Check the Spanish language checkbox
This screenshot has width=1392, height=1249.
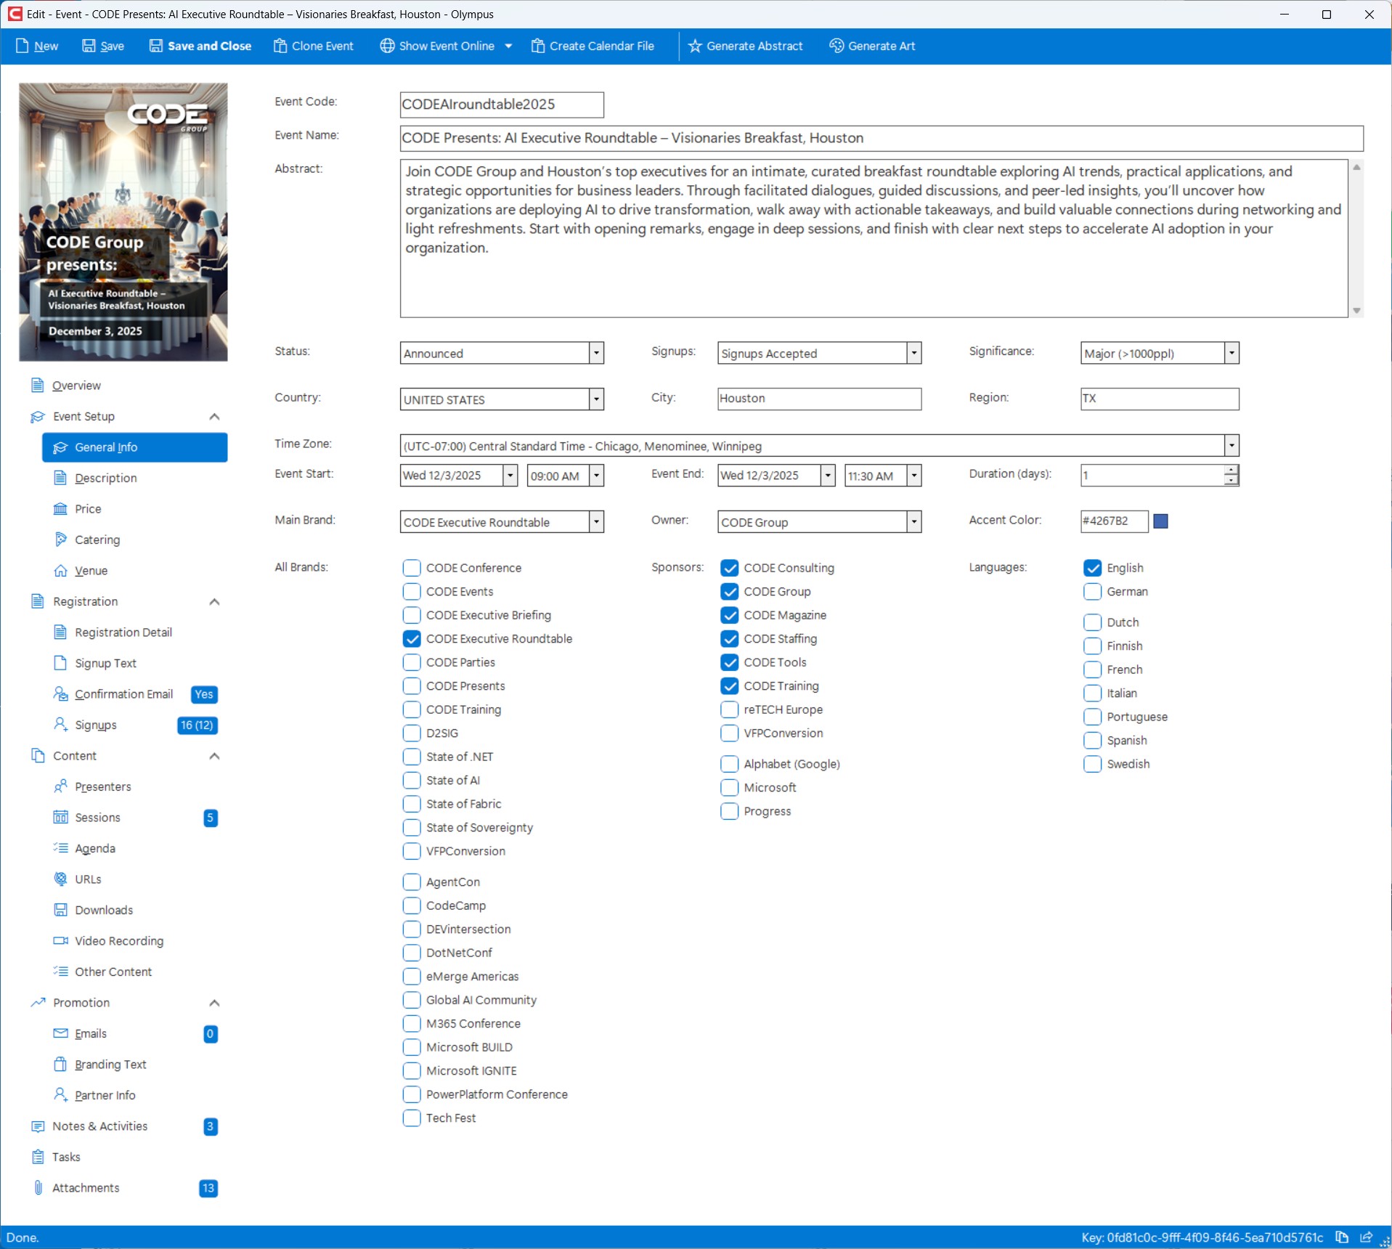tap(1092, 741)
